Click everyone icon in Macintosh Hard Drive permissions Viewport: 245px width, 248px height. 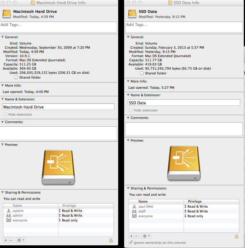point(9,220)
